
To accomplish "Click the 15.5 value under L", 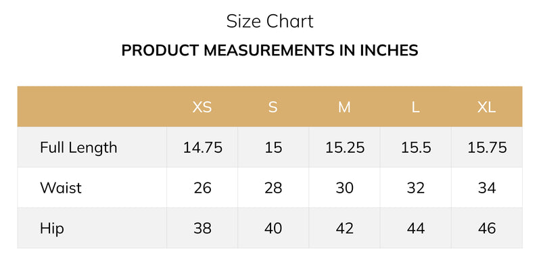I will 416,147.
